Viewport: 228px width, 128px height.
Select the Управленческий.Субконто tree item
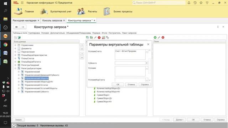[37, 92]
